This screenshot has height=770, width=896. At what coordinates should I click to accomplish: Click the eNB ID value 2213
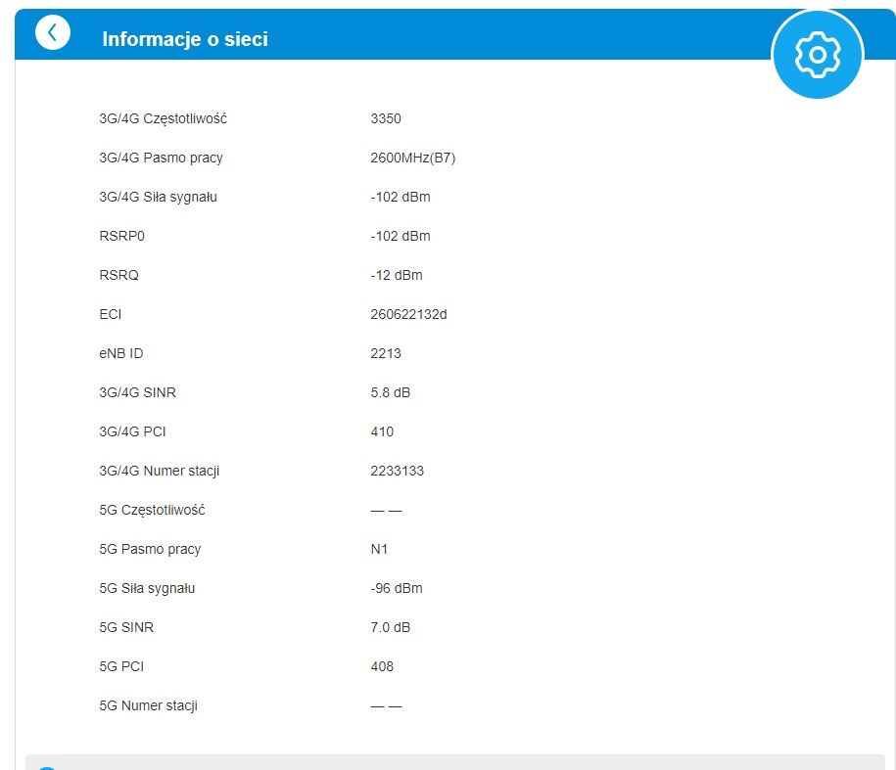[x=385, y=353]
